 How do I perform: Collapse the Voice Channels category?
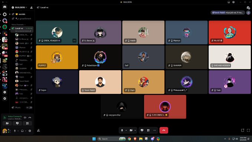click(18, 25)
